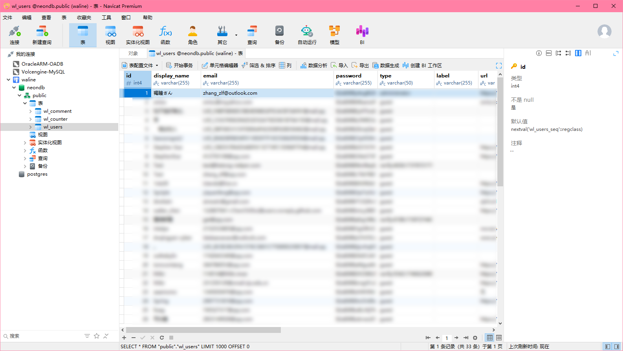Switch to the 对象 tab
The height and width of the screenshot is (351, 623).
pyautogui.click(x=133, y=53)
